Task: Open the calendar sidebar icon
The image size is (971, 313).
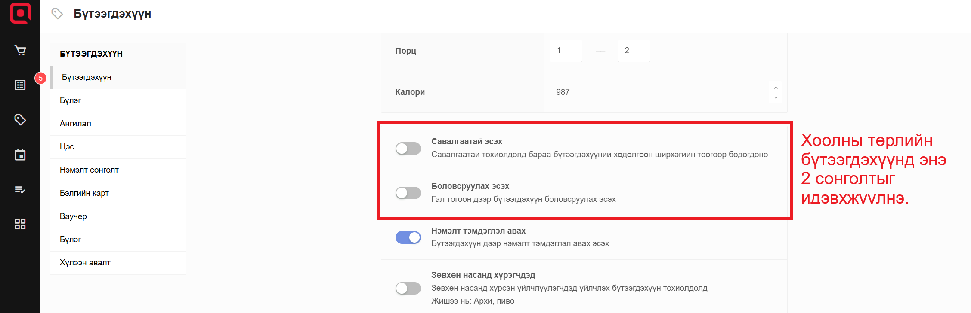Action: click(x=20, y=155)
